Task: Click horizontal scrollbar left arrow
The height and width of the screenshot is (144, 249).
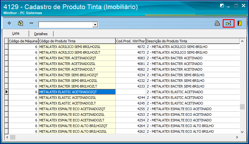Action: pyautogui.click(x=7, y=137)
